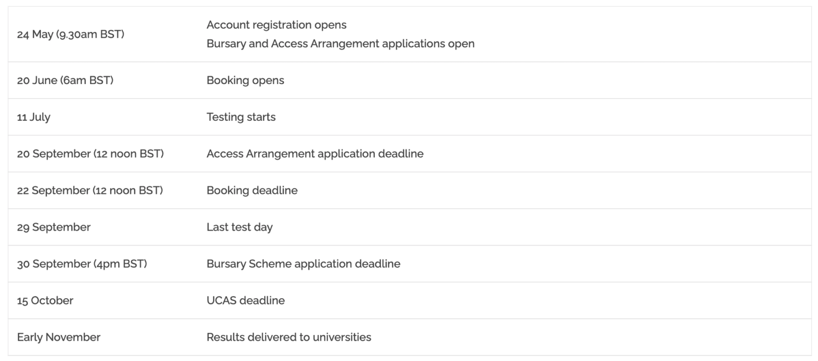818x361 pixels.
Task: Select '20 September (12 noon BST)' date
Action: point(90,154)
